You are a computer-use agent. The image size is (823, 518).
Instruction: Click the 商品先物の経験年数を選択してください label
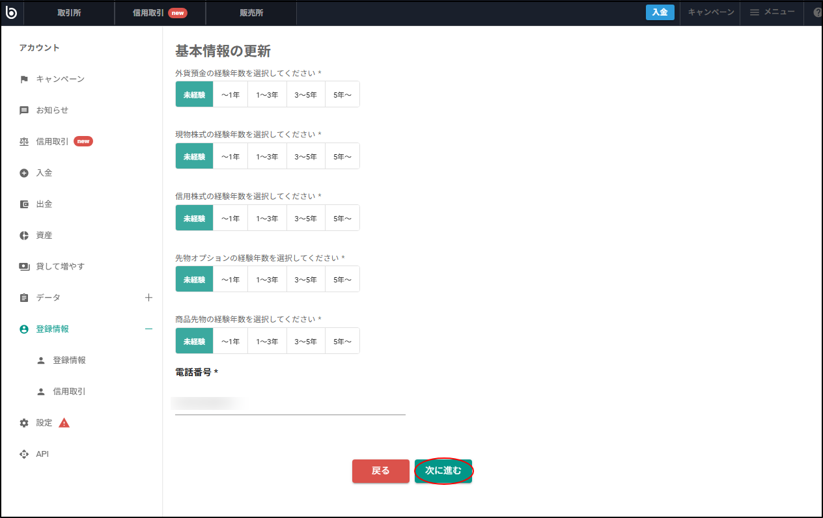tap(248, 320)
